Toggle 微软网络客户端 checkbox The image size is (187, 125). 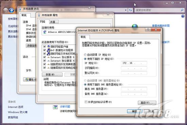tap(45, 46)
